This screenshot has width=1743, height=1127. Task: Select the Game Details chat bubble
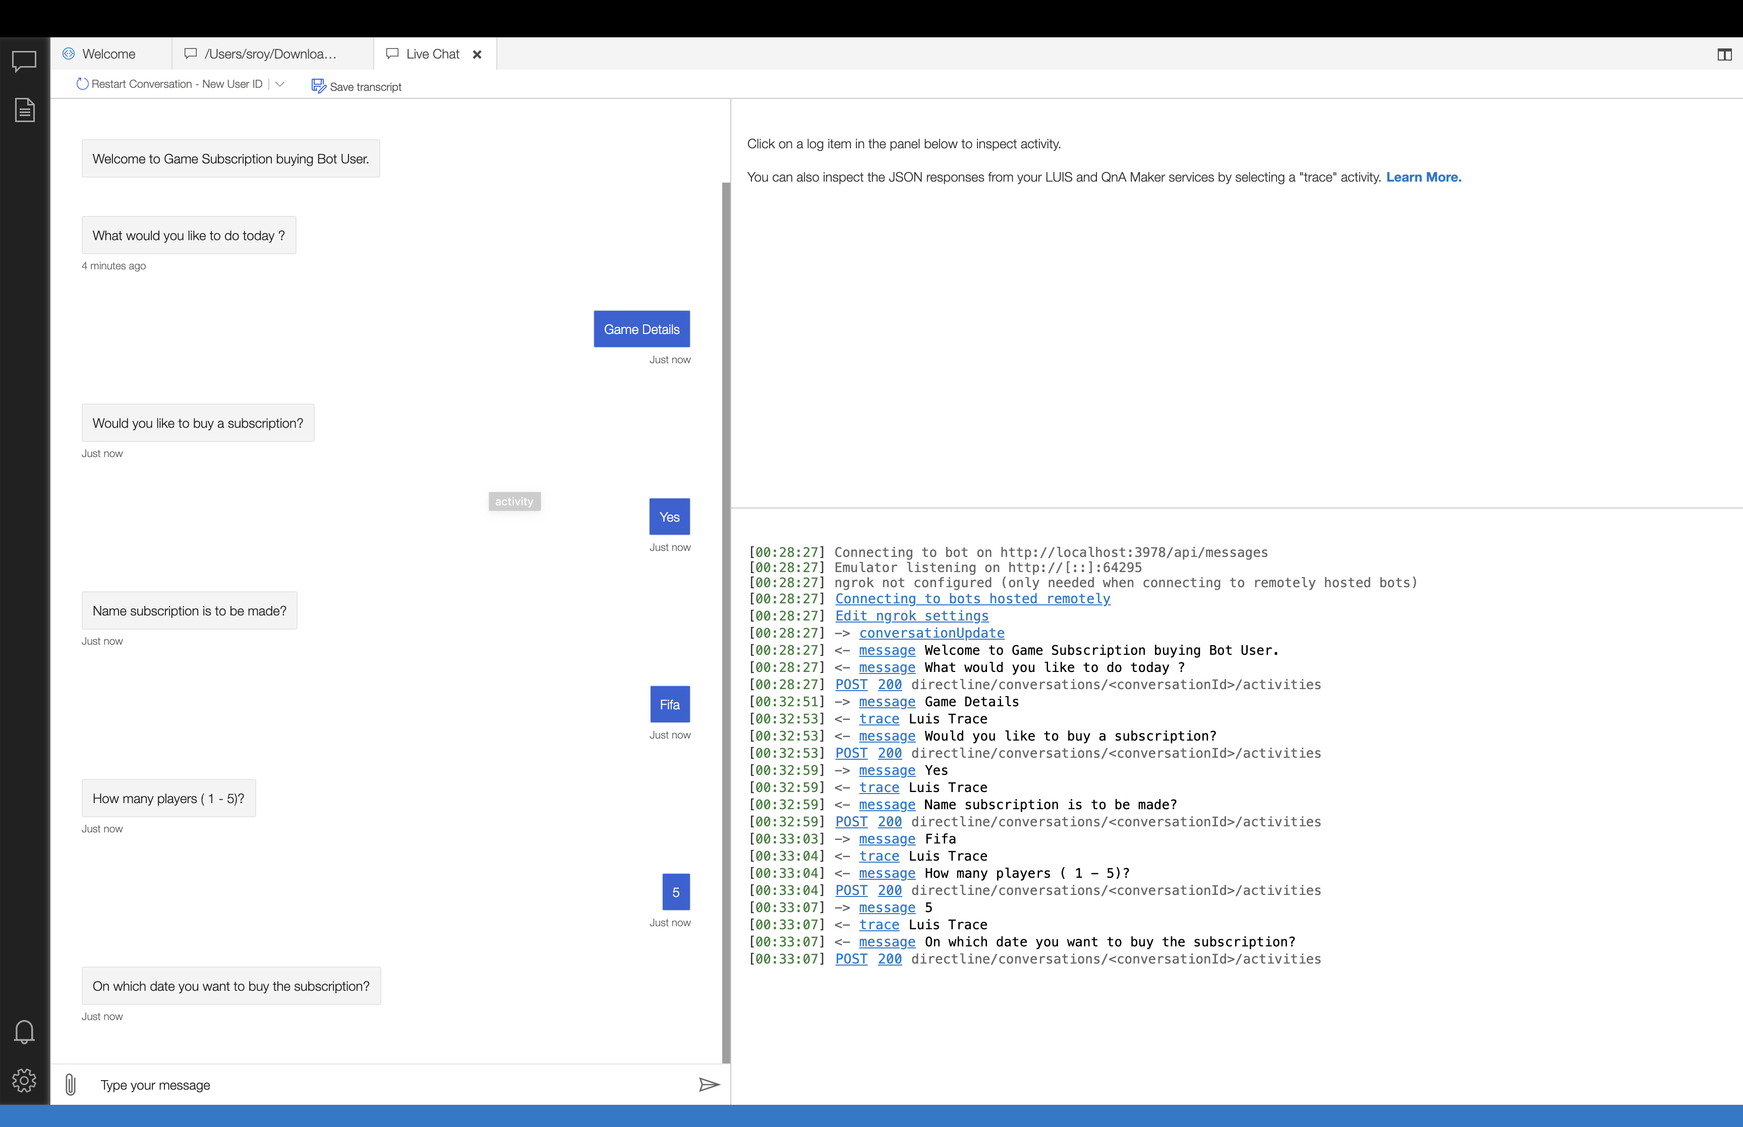pos(641,329)
